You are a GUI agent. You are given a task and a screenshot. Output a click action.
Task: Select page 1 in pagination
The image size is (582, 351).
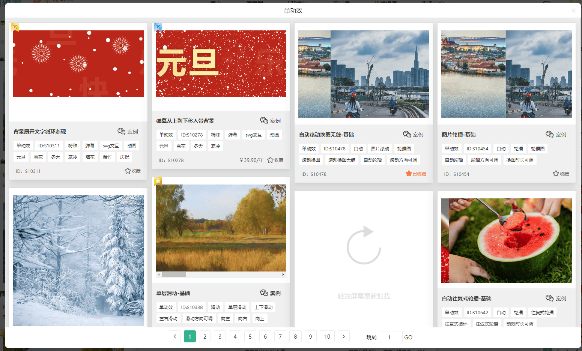click(190, 337)
